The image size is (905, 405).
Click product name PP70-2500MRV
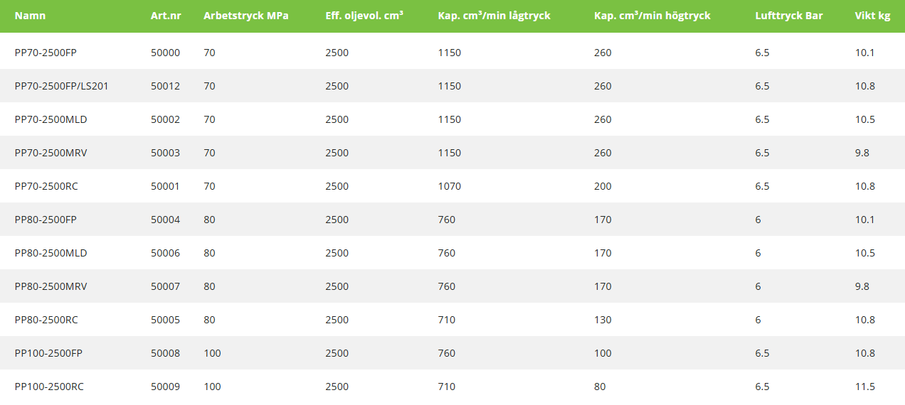coord(51,153)
